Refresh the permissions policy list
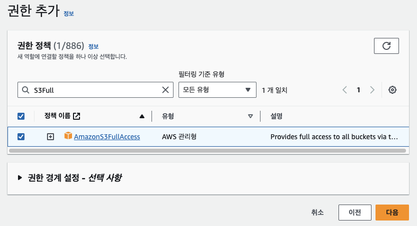Screen dimensions: 417x226 click(x=386, y=46)
